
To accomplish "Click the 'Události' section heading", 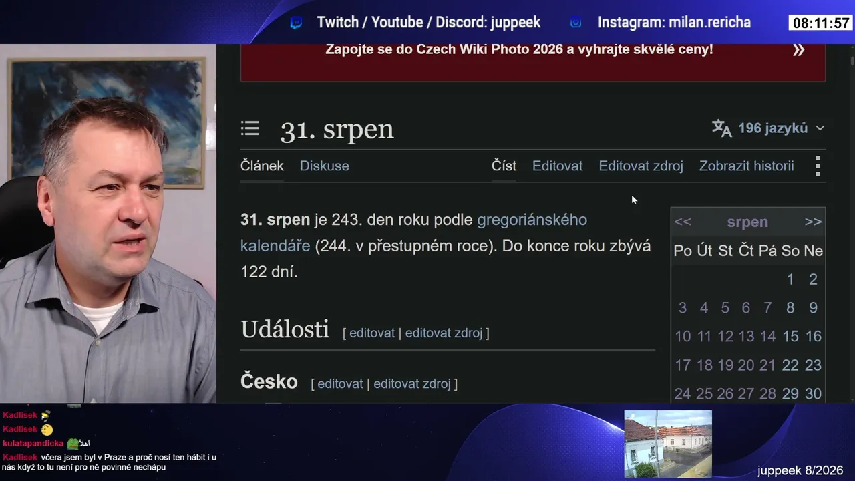I will [x=285, y=329].
